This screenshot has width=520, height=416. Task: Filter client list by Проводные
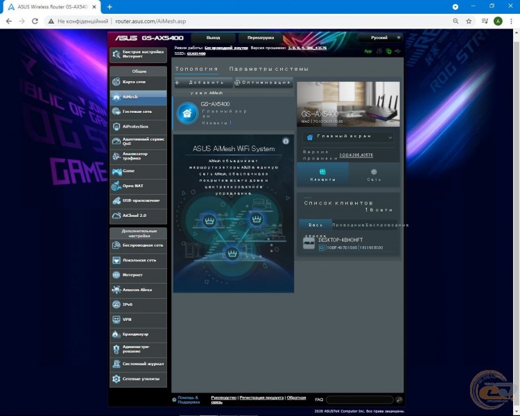(349, 225)
